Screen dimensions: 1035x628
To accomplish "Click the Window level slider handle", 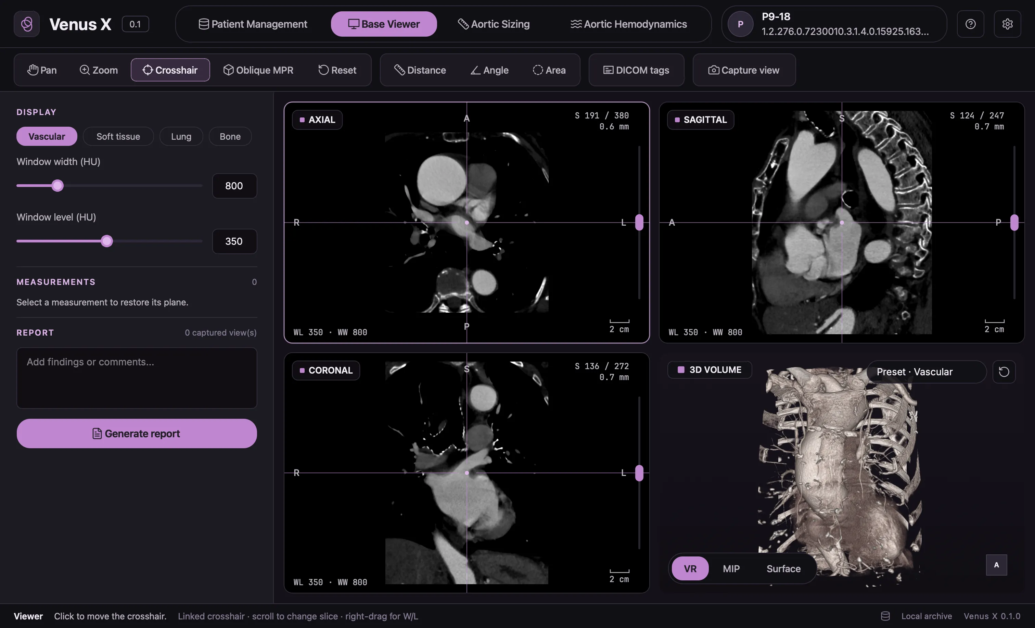I will pyautogui.click(x=107, y=241).
